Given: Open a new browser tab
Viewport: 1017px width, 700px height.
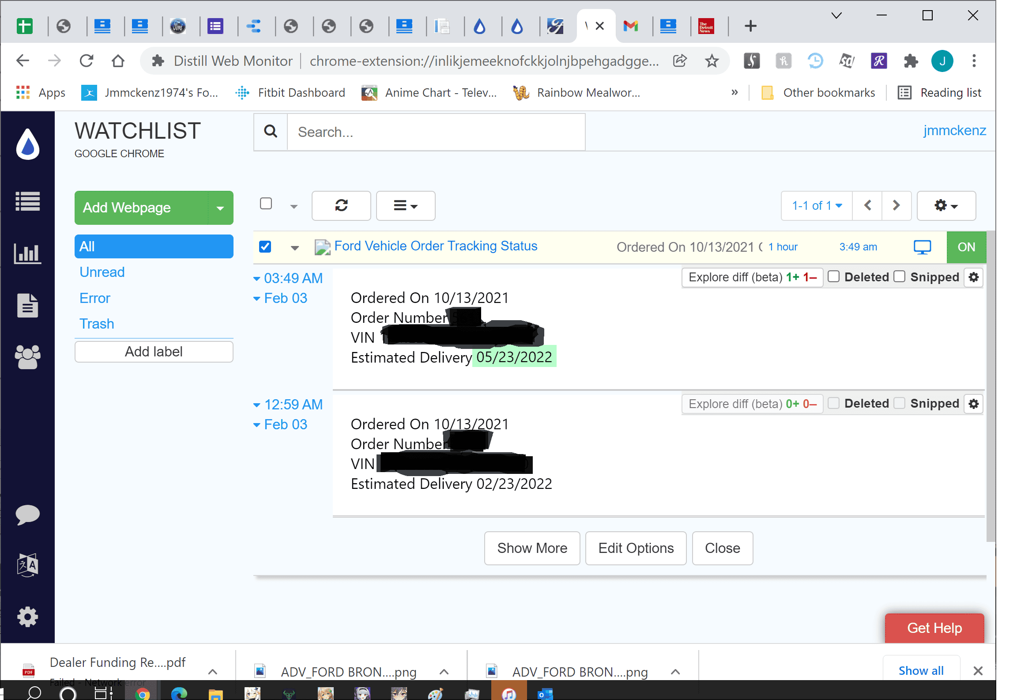Looking at the screenshot, I should coord(750,26).
